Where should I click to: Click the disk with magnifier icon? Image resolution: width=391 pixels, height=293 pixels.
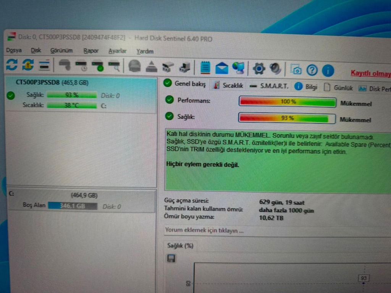114,66
